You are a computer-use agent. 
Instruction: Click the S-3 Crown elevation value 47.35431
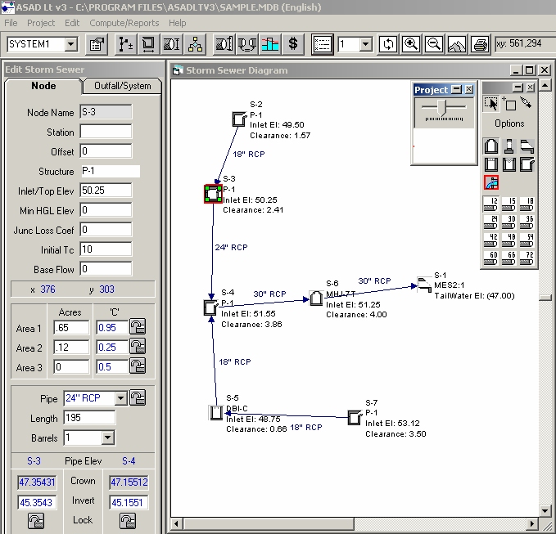[37, 482]
